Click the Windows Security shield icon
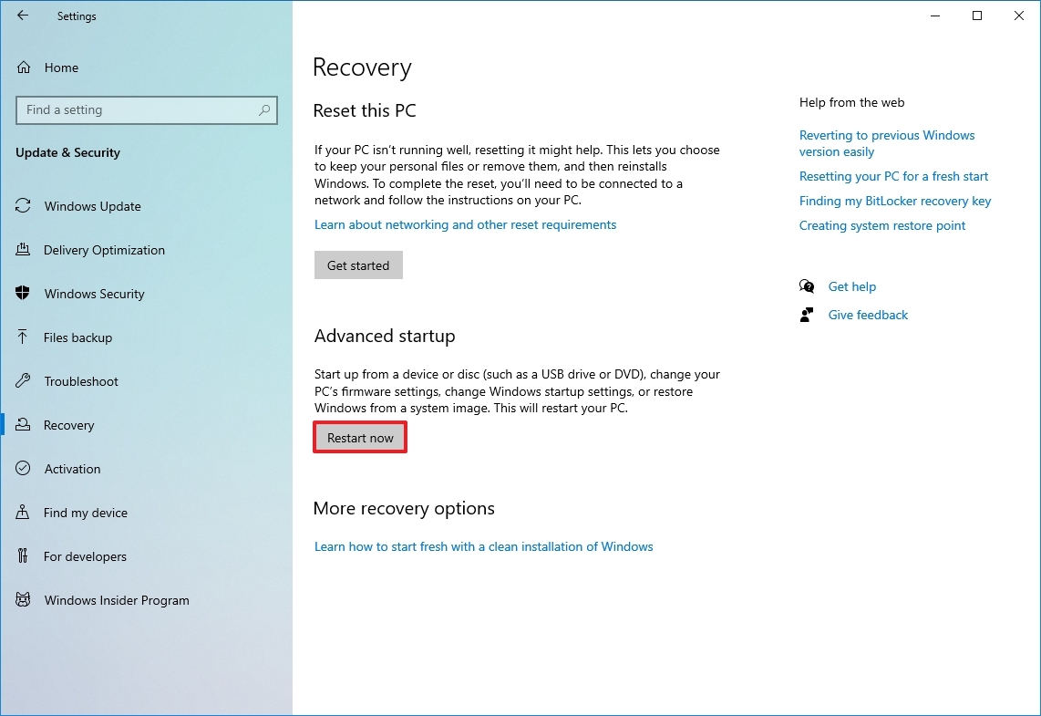 [23, 293]
